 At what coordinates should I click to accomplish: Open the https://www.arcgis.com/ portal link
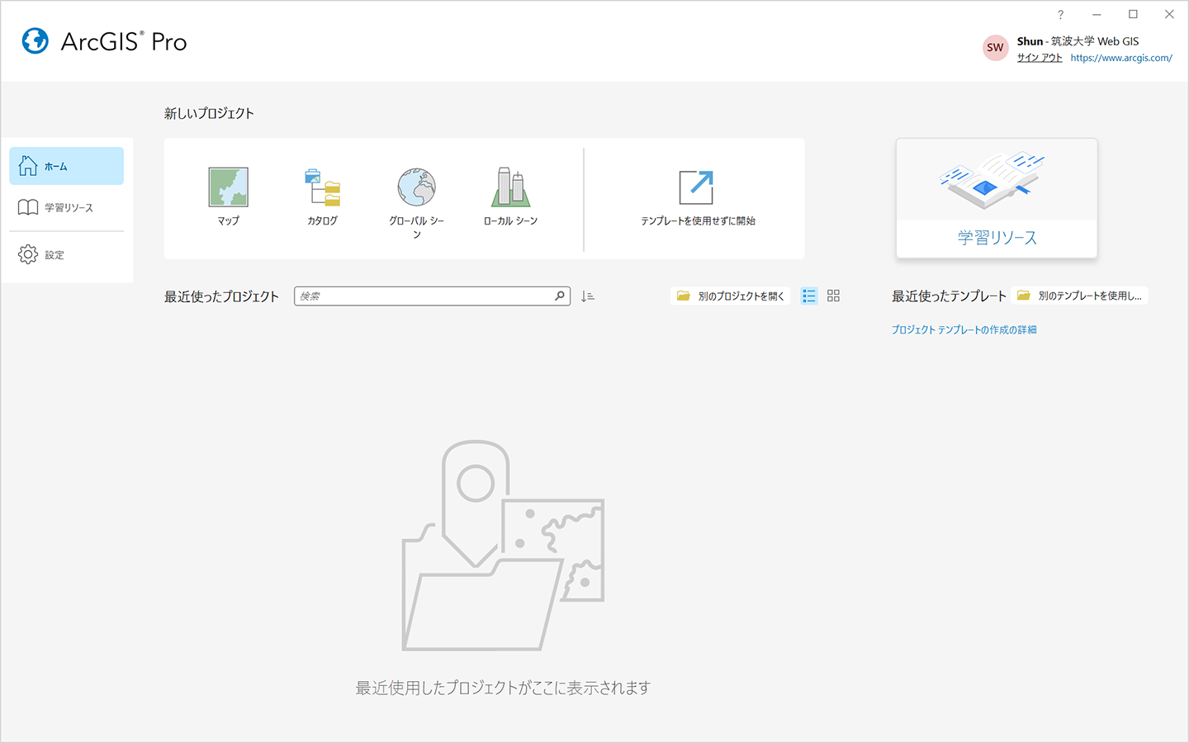click(1121, 58)
